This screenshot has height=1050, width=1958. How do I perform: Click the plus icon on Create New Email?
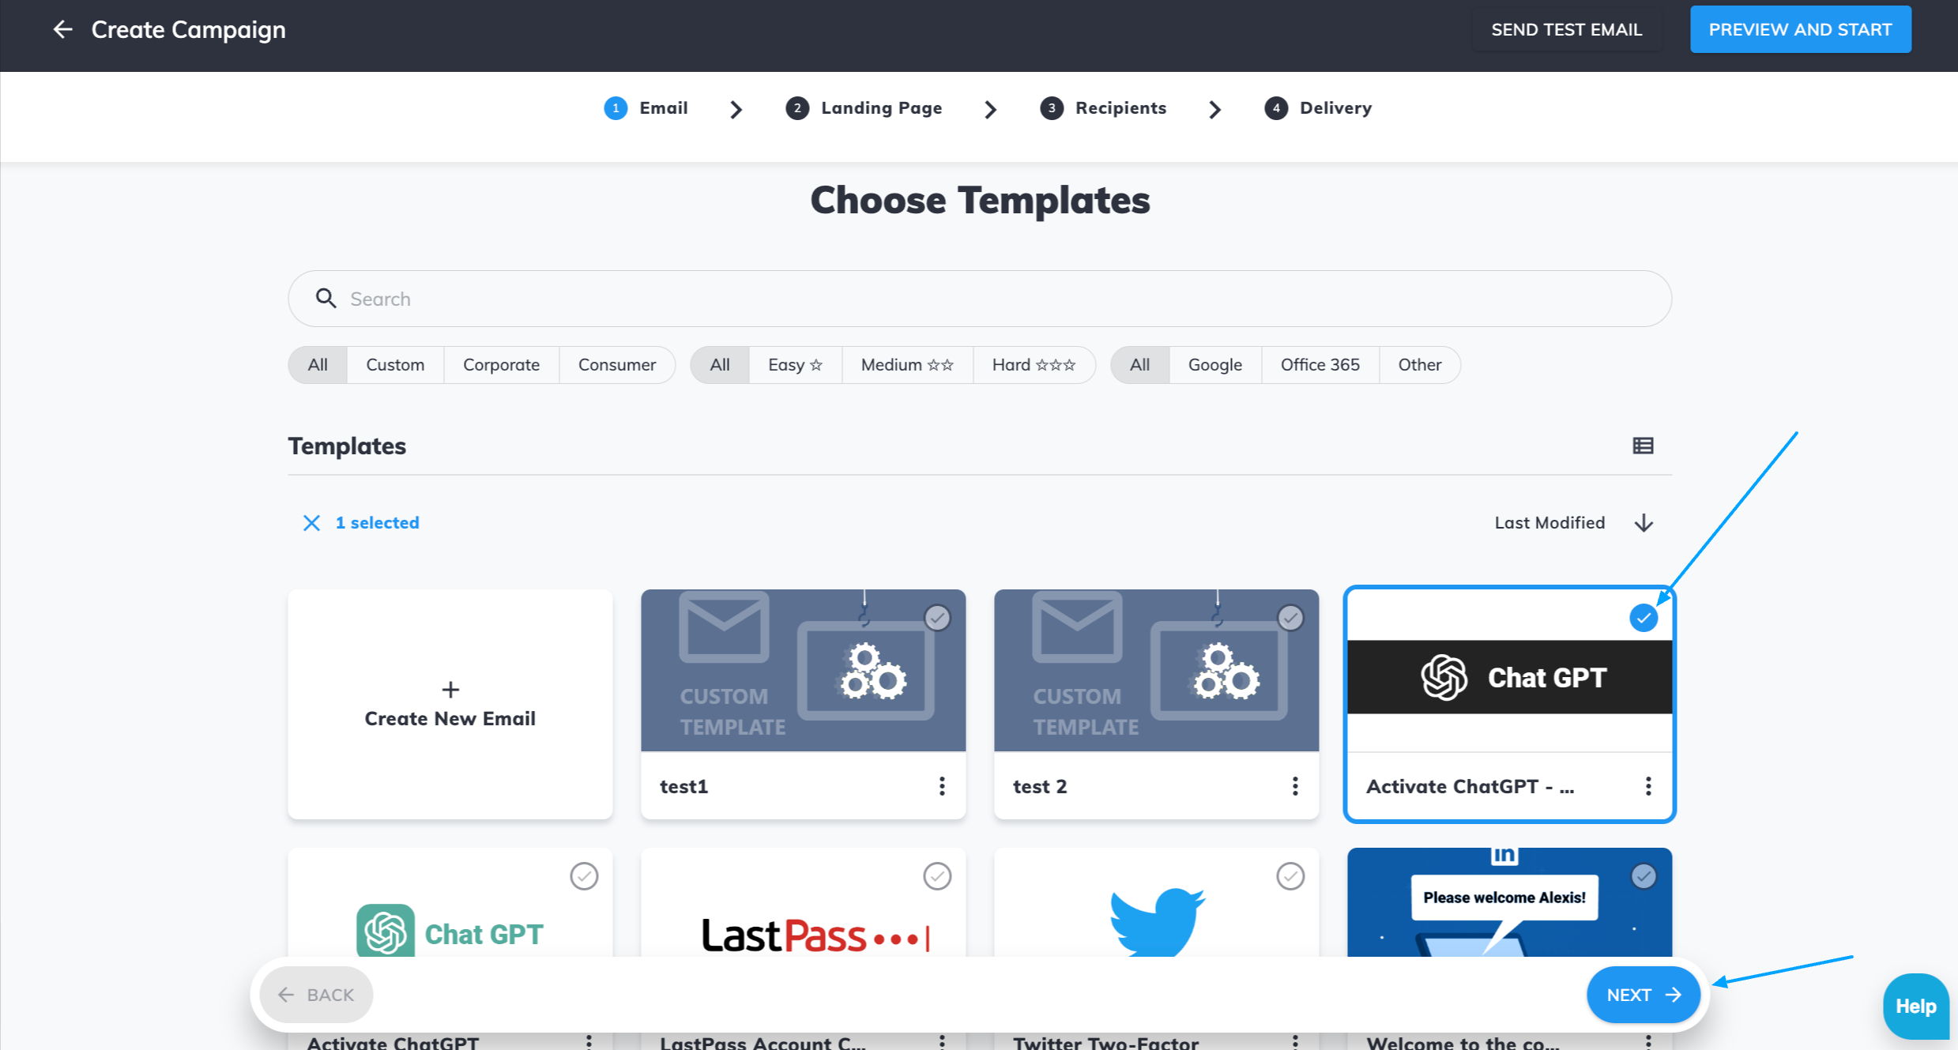450,690
